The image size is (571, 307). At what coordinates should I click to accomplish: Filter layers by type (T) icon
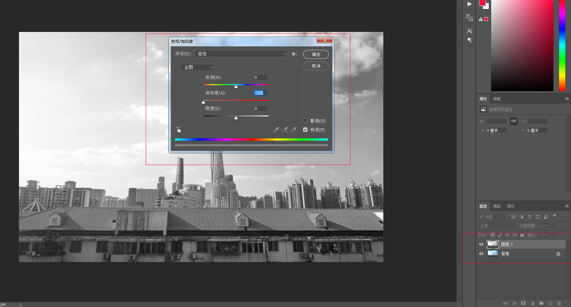(530, 217)
